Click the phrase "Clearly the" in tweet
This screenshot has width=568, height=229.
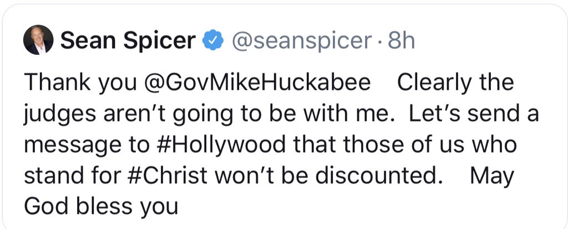(x=456, y=82)
